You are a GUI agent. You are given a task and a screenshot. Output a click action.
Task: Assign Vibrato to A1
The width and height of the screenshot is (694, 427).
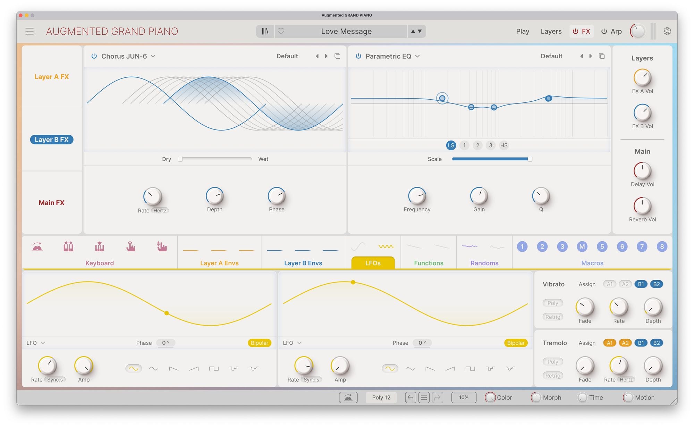(609, 284)
